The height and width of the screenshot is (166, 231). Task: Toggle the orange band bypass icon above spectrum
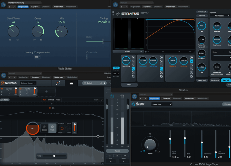point(50,108)
